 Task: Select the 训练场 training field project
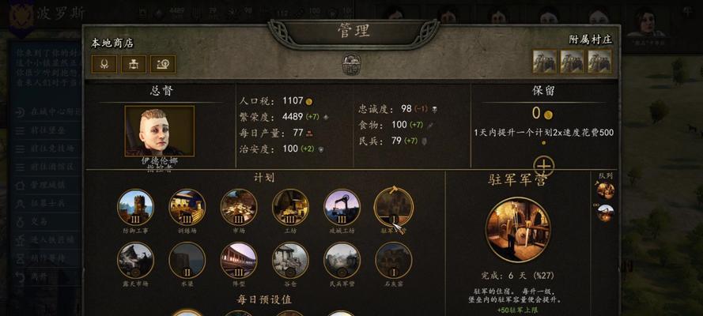pyautogui.click(x=187, y=207)
